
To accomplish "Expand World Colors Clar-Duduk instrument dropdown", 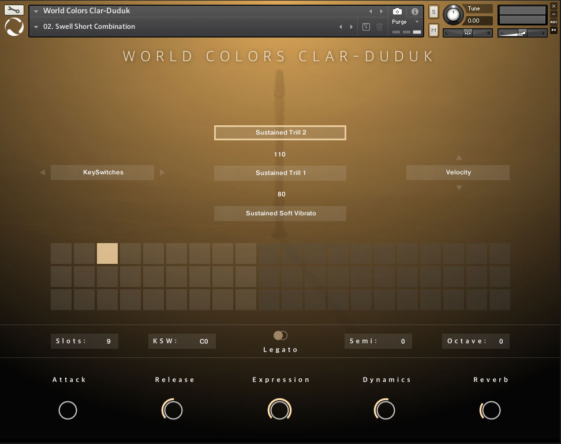I will [x=36, y=11].
